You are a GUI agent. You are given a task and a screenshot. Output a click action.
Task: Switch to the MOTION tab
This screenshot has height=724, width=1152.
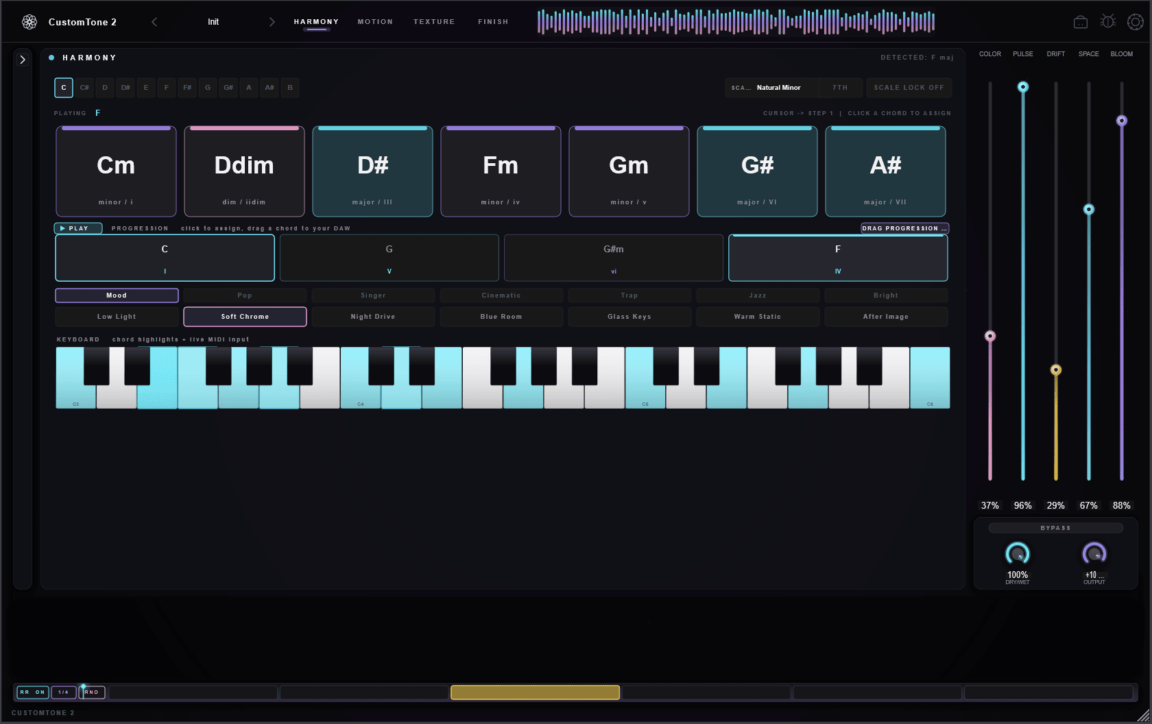point(375,22)
